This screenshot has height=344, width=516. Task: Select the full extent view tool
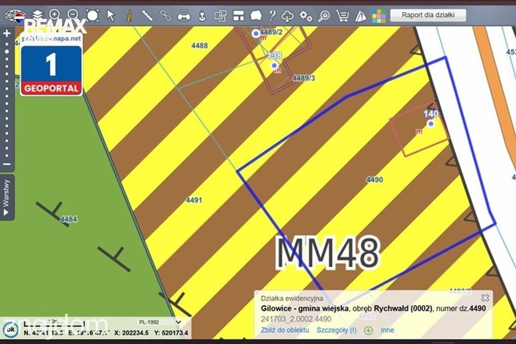pyautogui.click(x=92, y=15)
